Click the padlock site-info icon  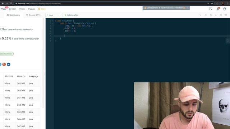16,4
